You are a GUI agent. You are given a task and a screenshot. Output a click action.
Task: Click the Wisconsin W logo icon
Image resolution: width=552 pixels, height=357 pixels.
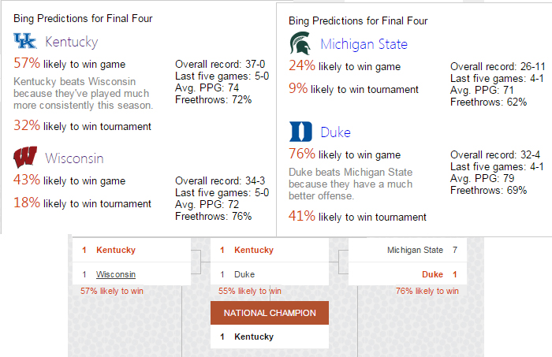25,157
